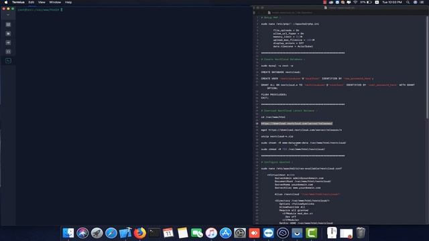The width and height of the screenshot is (429, 241).
Task: Launch Firefox from the dock
Action: pyautogui.click(x=140, y=233)
